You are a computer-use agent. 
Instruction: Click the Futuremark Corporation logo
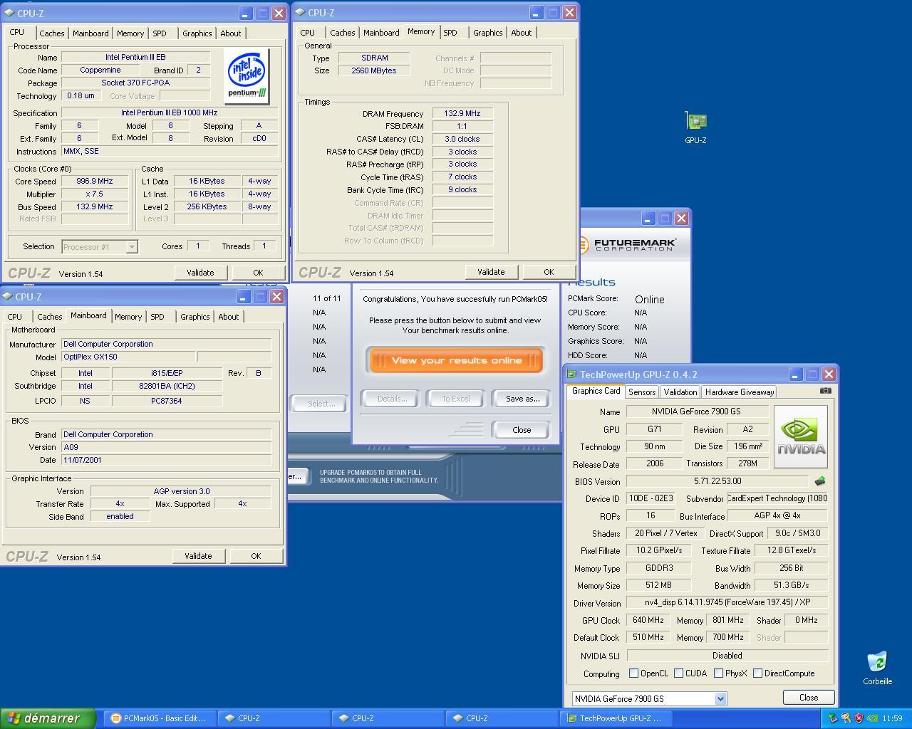pos(627,244)
